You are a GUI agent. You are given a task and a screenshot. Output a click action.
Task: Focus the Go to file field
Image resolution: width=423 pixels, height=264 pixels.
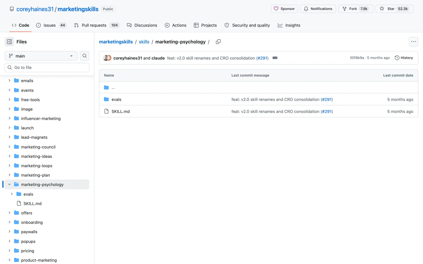point(47,67)
